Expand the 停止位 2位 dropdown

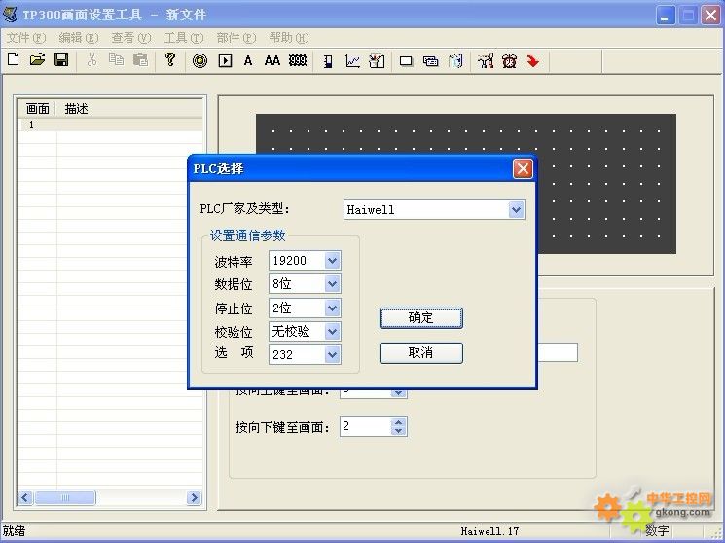332,308
